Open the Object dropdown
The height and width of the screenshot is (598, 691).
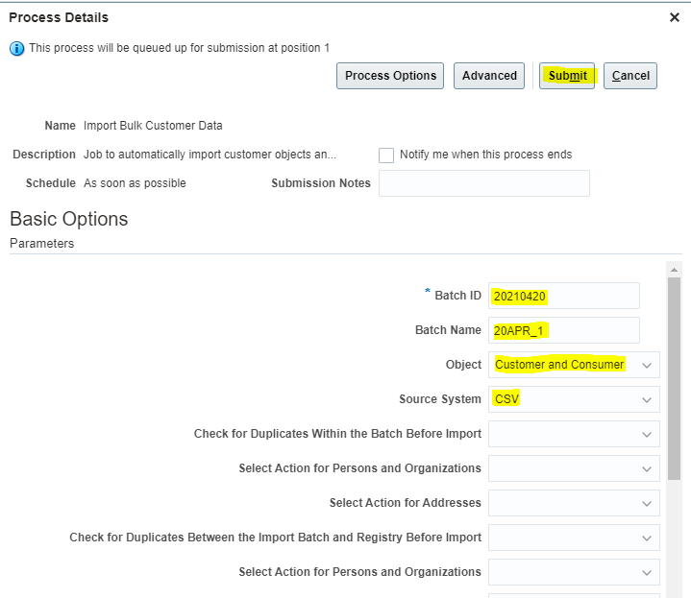coord(574,365)
